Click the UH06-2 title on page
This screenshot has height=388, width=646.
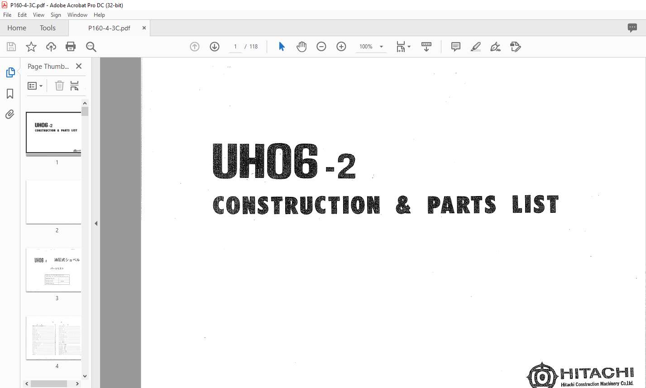tap(284, 162)
